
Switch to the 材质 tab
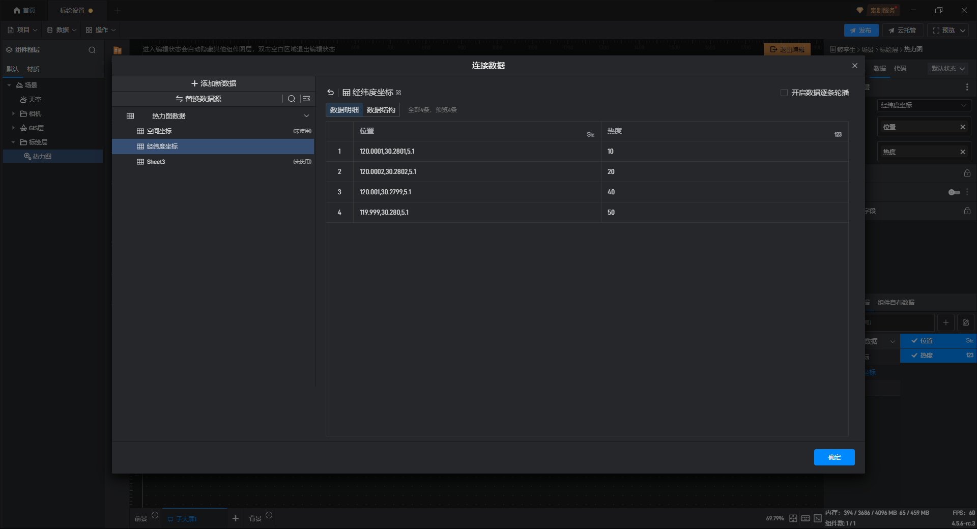[33, 69]
